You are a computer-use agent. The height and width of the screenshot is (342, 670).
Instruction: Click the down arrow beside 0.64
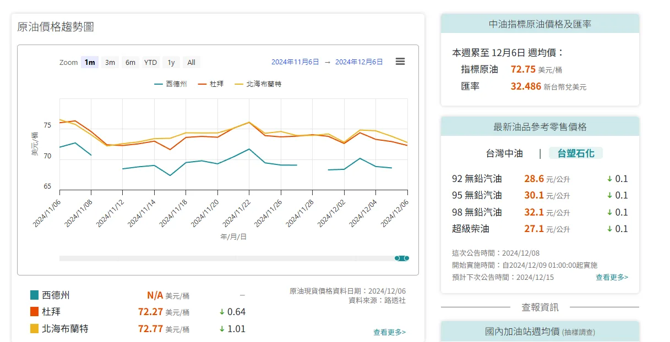pos(222,312)
